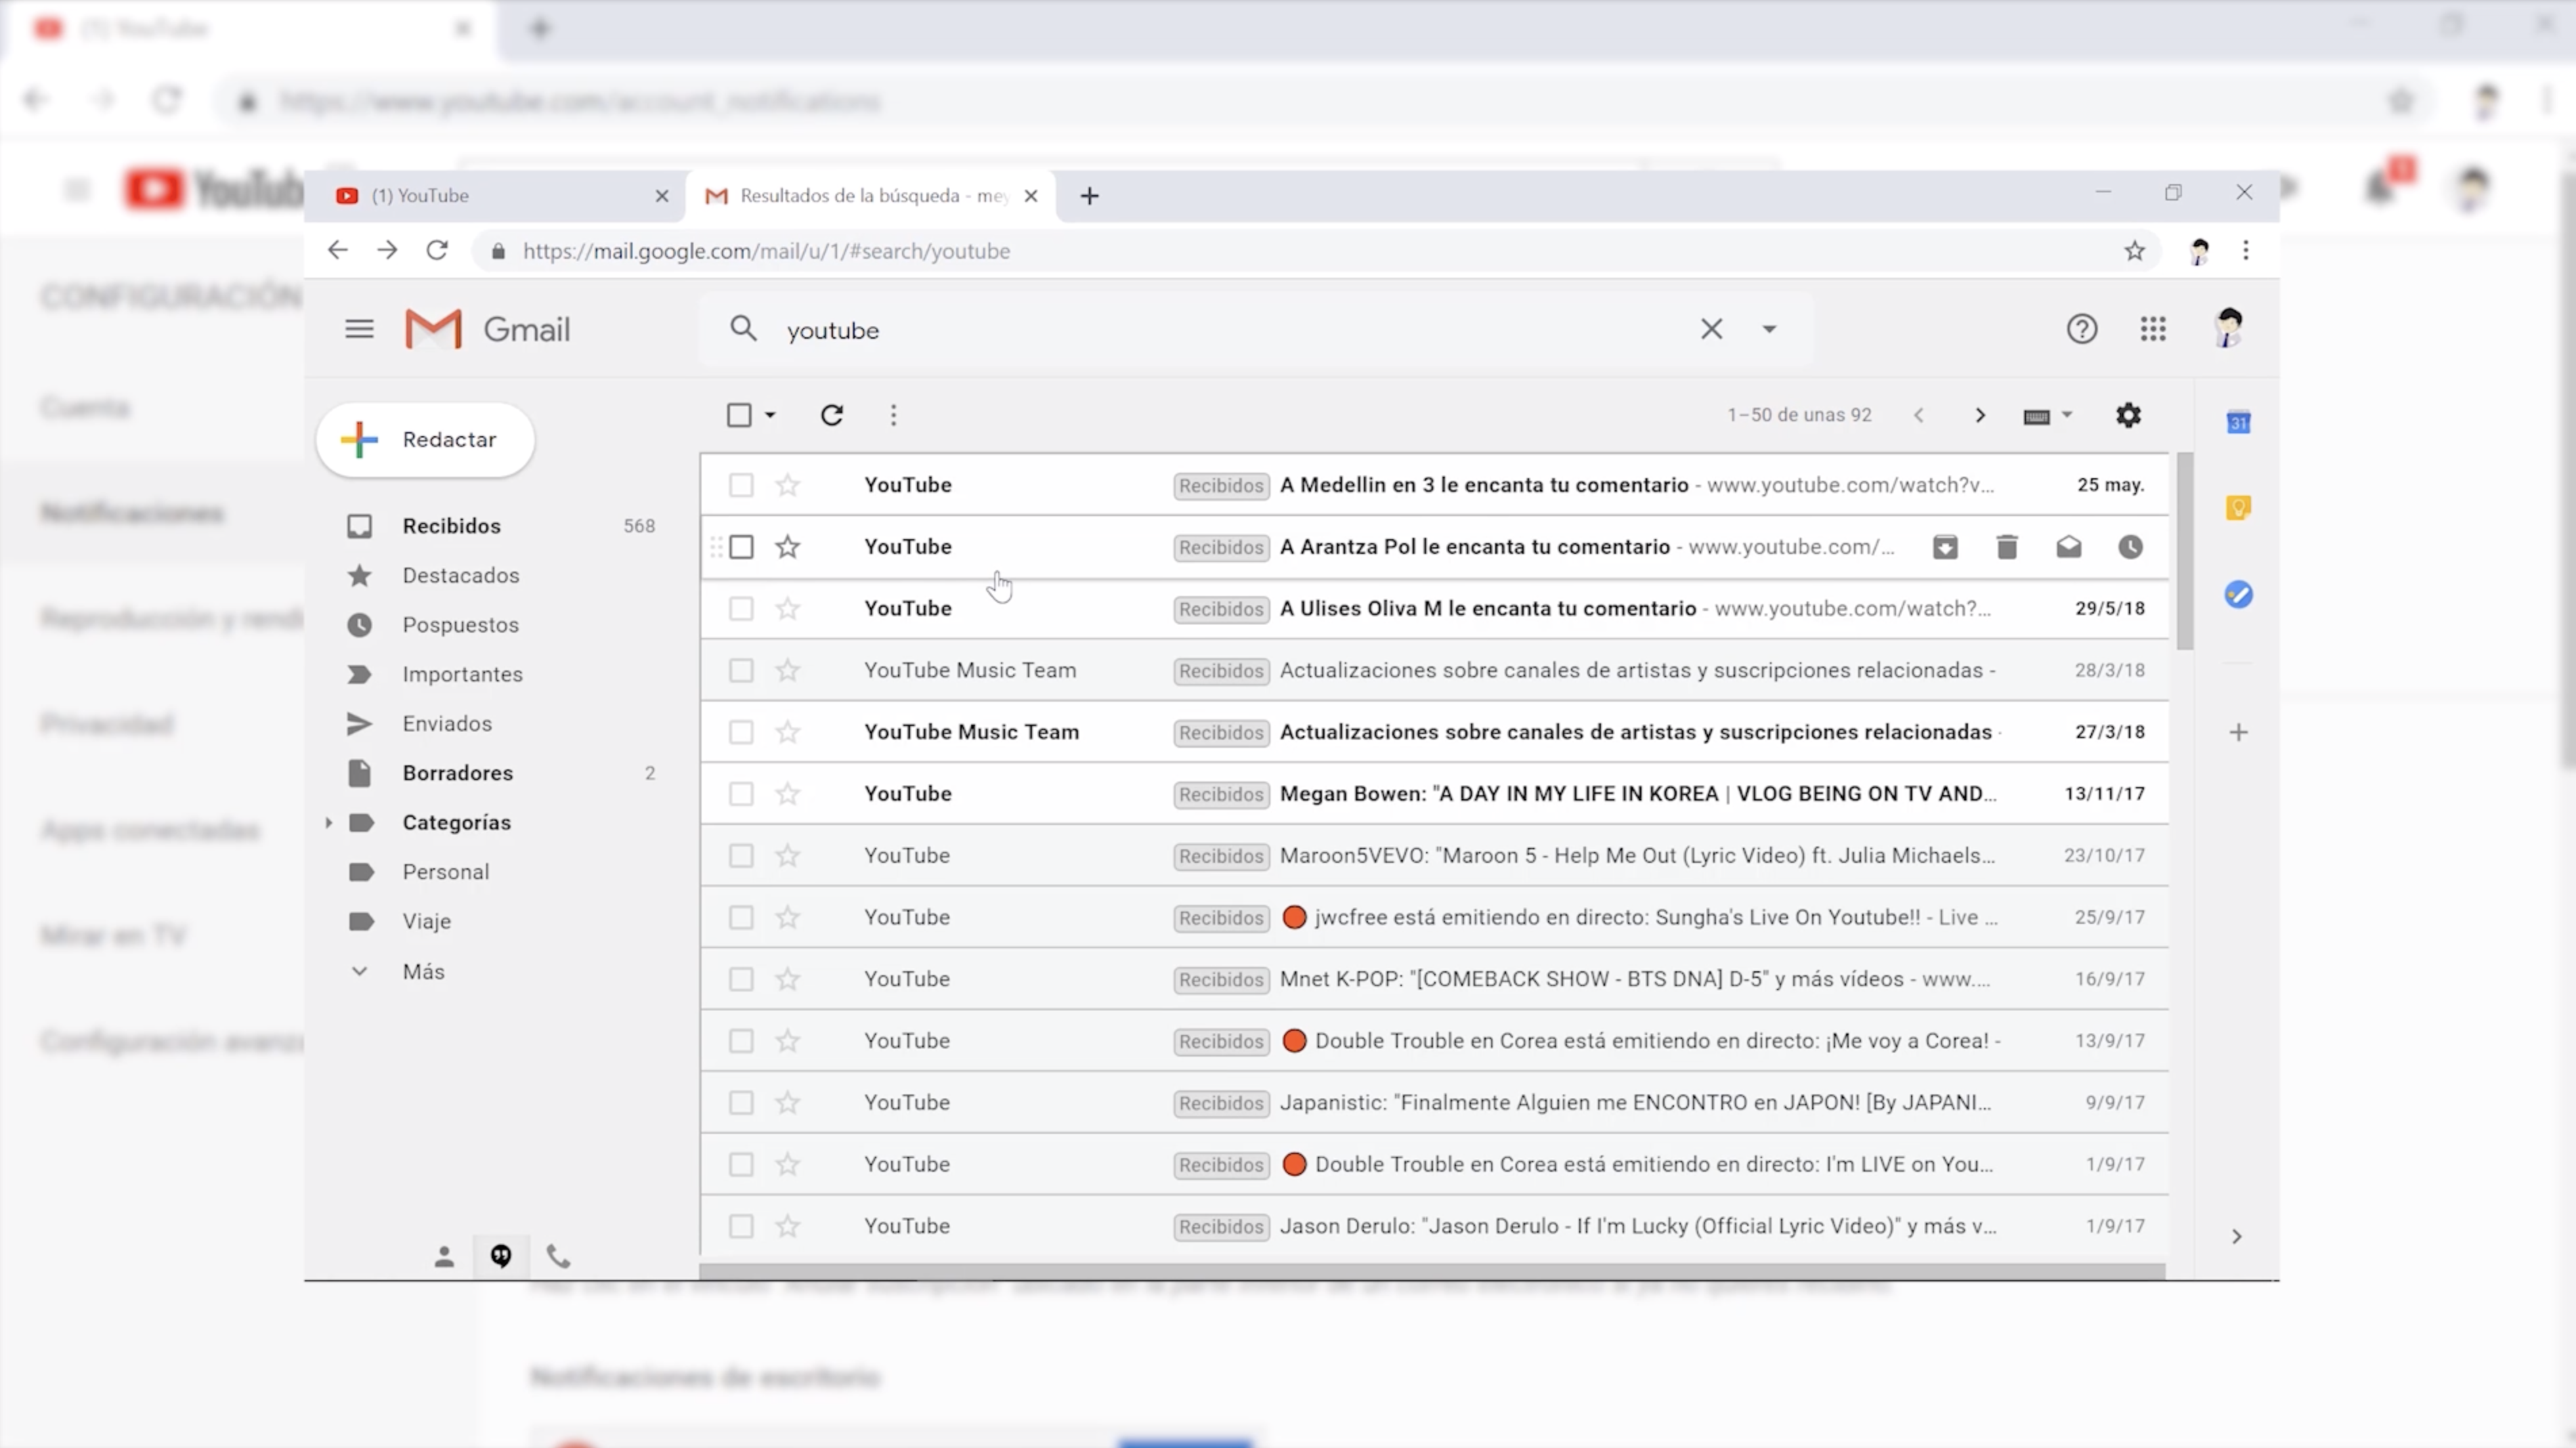
Task: Open Gmail settings gear
Action: point(2128,415)
